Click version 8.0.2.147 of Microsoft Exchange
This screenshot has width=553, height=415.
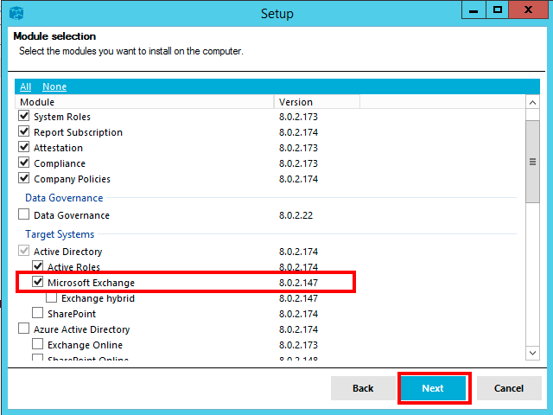(298, 283)
